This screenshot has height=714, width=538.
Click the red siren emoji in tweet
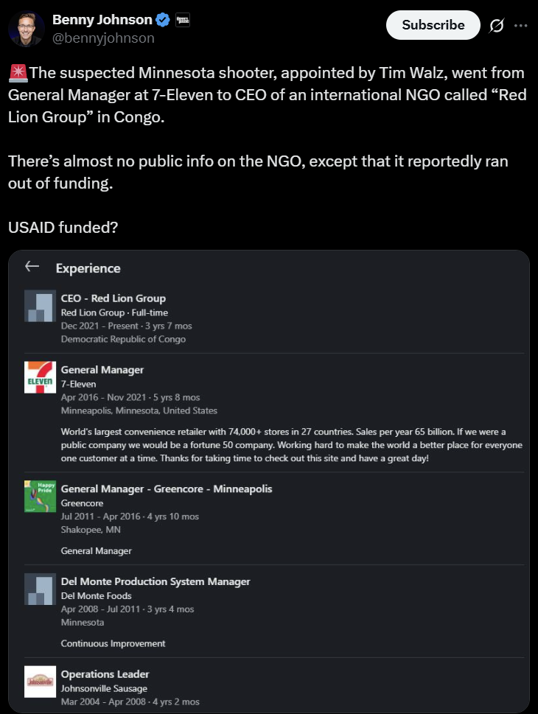[18, 73]
